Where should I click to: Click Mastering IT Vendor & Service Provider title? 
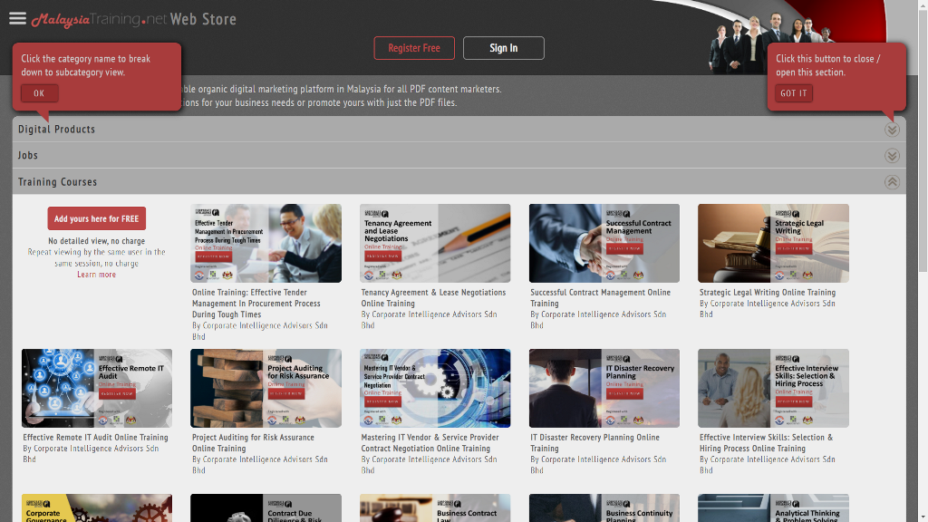[x=430, y=442]
